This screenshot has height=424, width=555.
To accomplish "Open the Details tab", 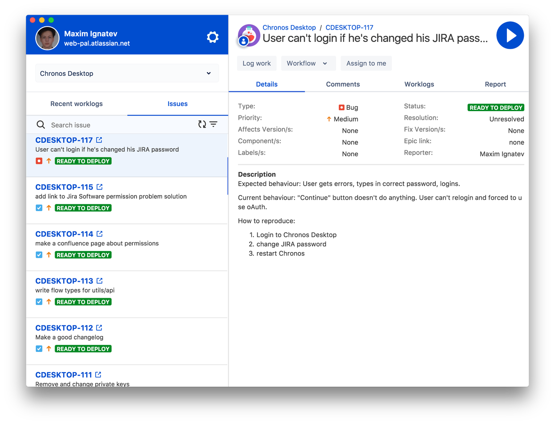I will pos(267,84).
